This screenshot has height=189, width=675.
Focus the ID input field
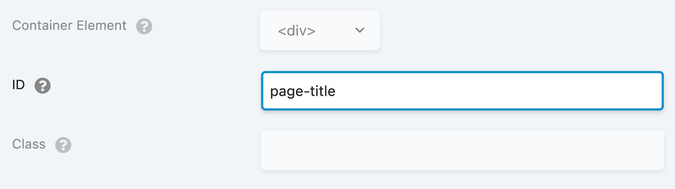tap(462, 91)
